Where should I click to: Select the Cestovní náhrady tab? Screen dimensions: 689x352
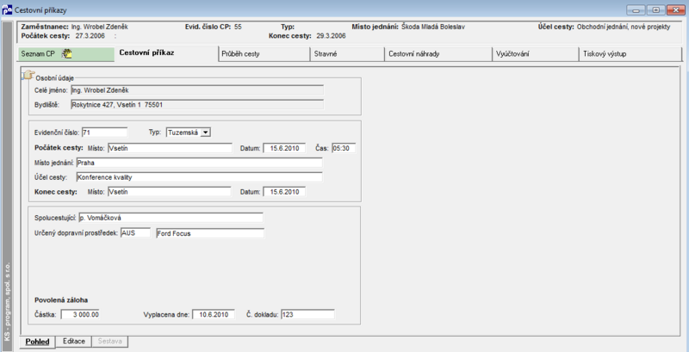(x=438, y=54)
